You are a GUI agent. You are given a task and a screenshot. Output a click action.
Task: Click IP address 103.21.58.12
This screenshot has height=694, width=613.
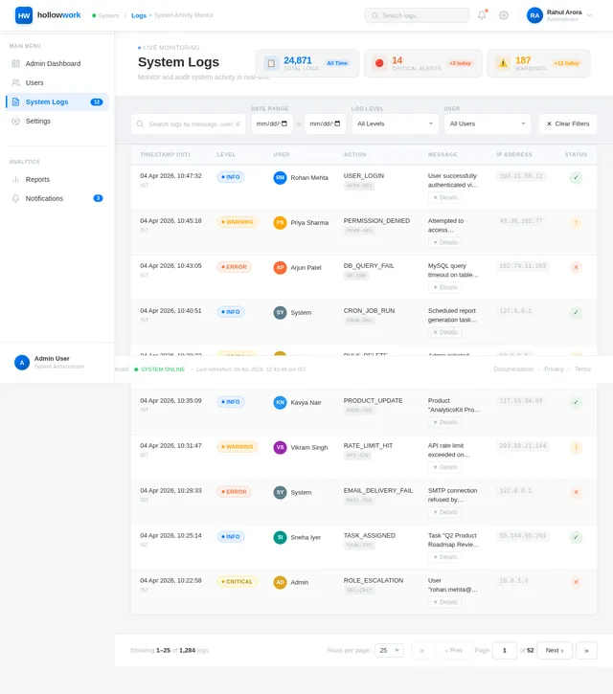tap(521, 176)
